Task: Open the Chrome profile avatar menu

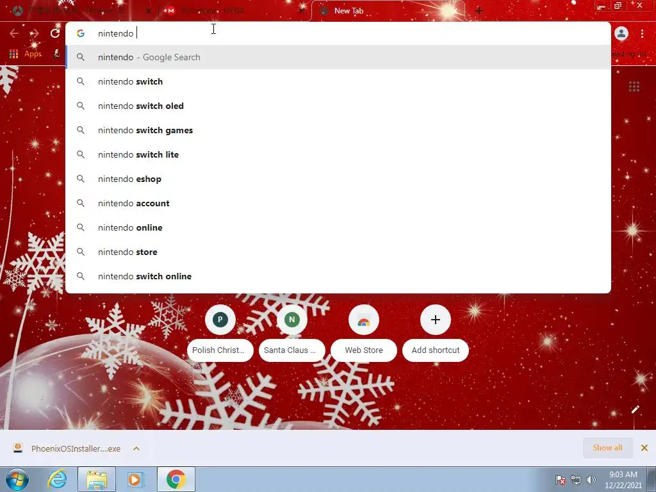Action: (621, 33)
